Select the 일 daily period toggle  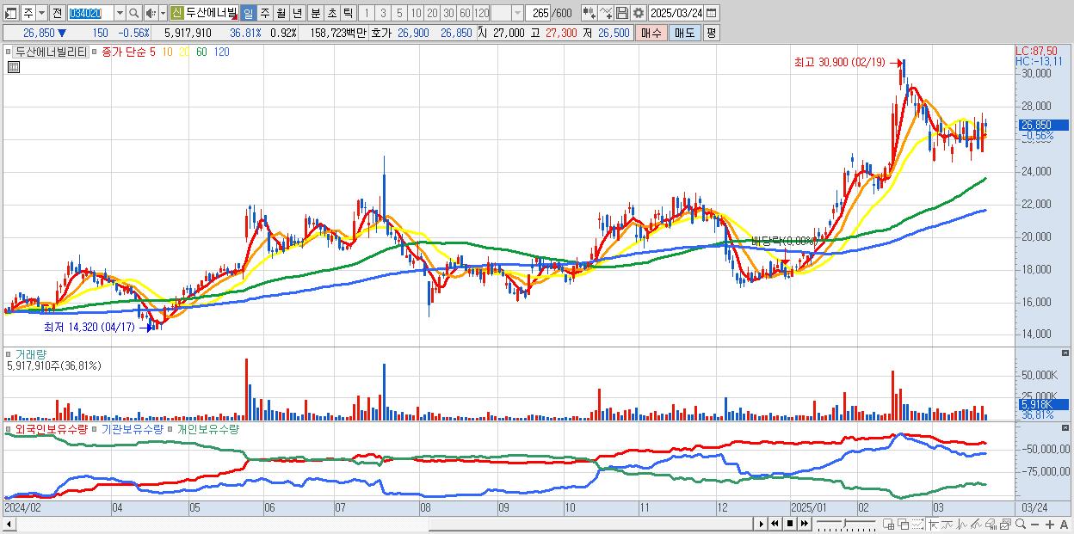coord(248,13)
